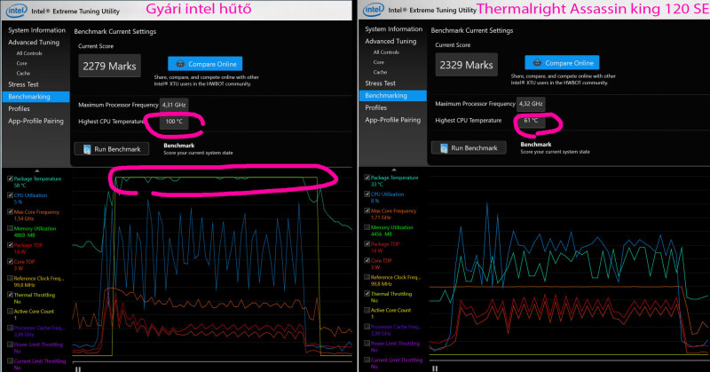Enable Processor Cache Freq checkbox in right window
This screenshot has height=372, width=710.
pos(367,327)
